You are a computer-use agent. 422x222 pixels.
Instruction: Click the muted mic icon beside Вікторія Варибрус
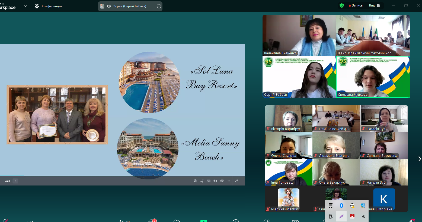tap(268, 129)
